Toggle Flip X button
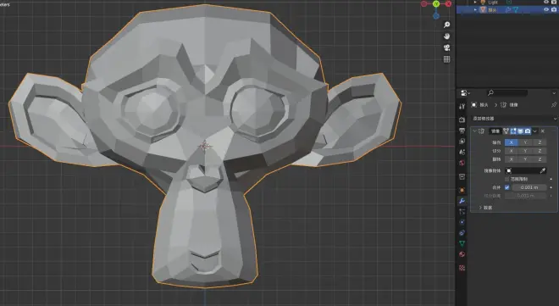 pos(512,159)
